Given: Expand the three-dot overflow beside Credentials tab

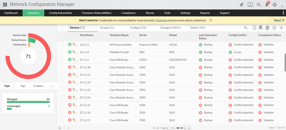Looking at the screenshot, I should click(x=53, y=86).
